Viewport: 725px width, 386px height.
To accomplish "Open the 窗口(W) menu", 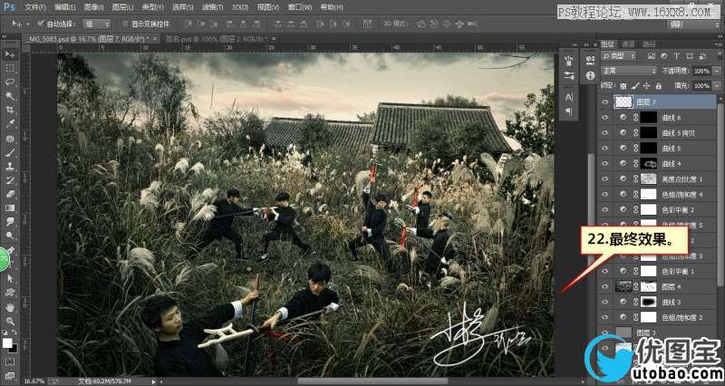I will (x=299, y=7).
